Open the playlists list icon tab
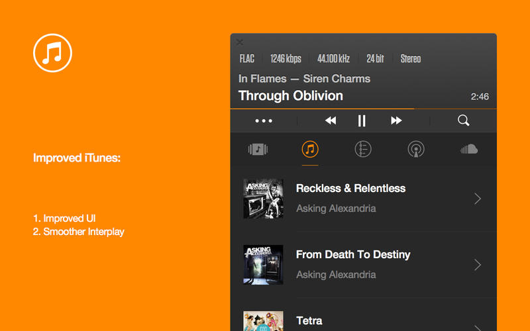The image size is (530, 331). click(x=363, y=150)
